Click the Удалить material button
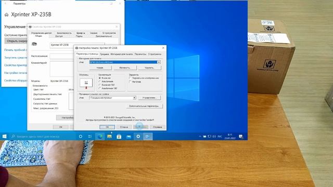Viewport: 333px width, 187px height. [x=149, y=68]
